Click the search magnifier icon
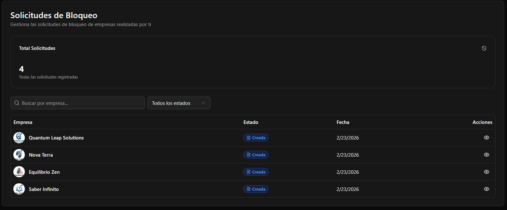507x210 pixels. [17, 103]
